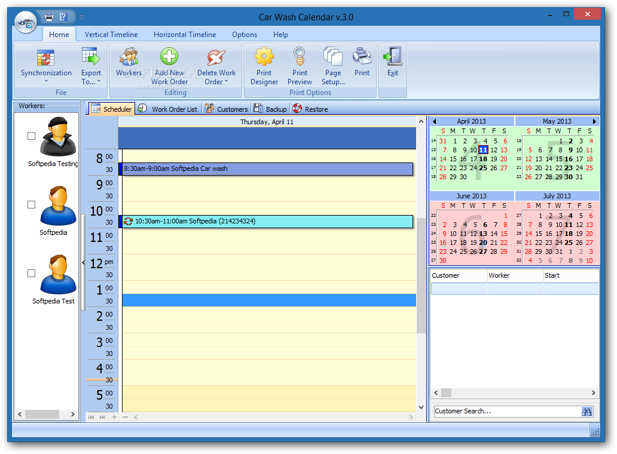Viewport: 617px width, 454px height.
Task: Open Print Preview
Action: pos(300,66)
